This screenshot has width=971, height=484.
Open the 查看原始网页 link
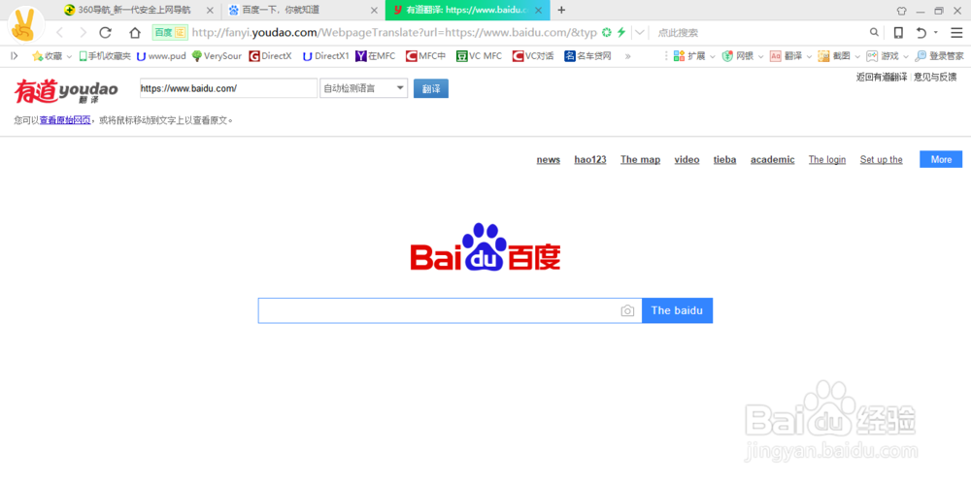pos(65,120)
